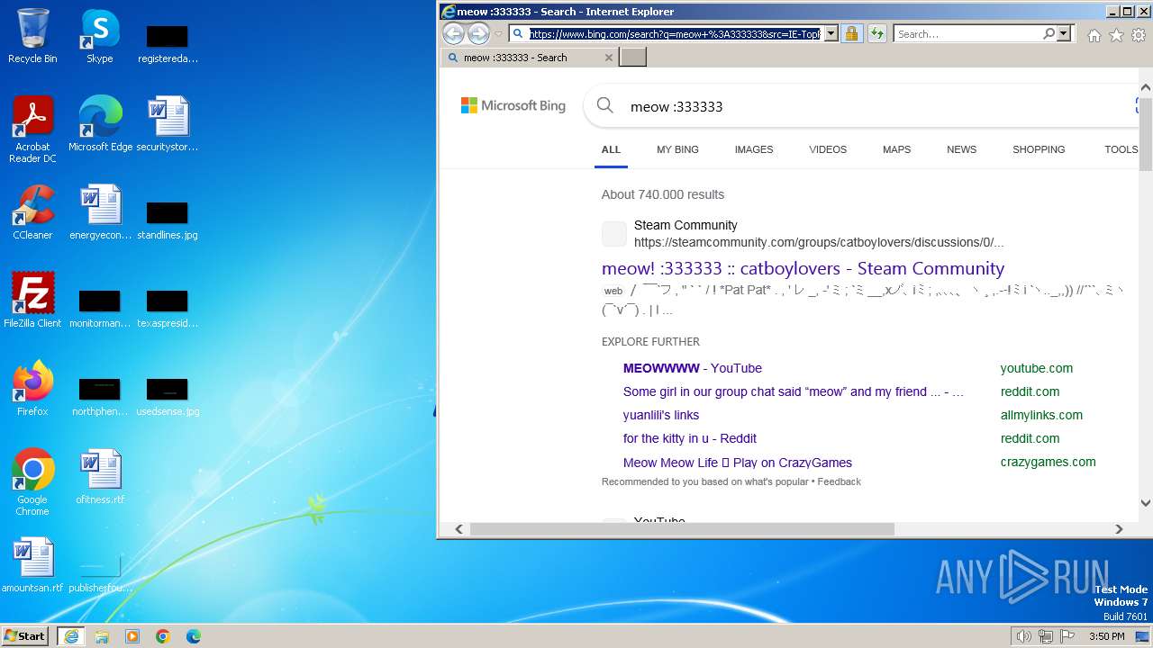Switch to VIDEOS tab
The width and height of the screenshot is (1153, 648).
click(828, 149)
